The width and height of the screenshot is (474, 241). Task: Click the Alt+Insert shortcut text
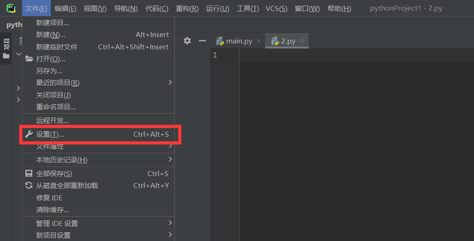[152, 35]
